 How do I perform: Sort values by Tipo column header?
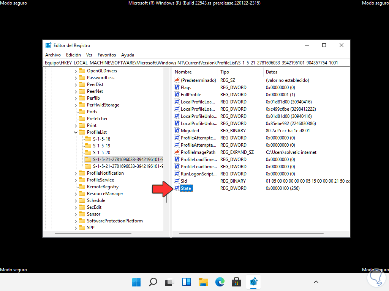(x=240, y=72)
